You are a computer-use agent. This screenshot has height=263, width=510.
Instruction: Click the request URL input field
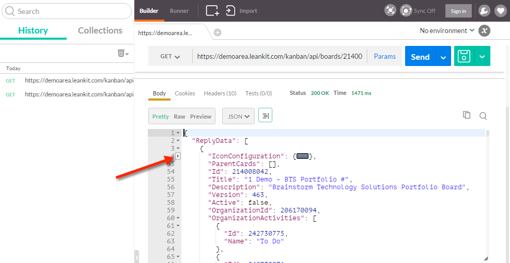(280, 57)
